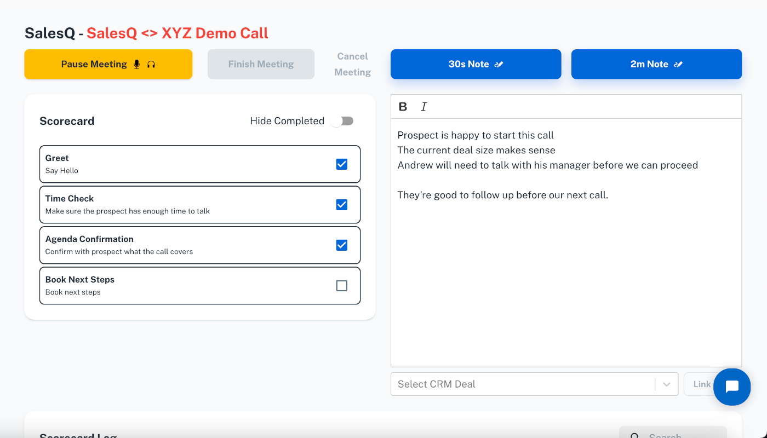Screen dimensions: 767x438
Task: Click the Link button beside CRM Deal
Action: coord(701,384)
